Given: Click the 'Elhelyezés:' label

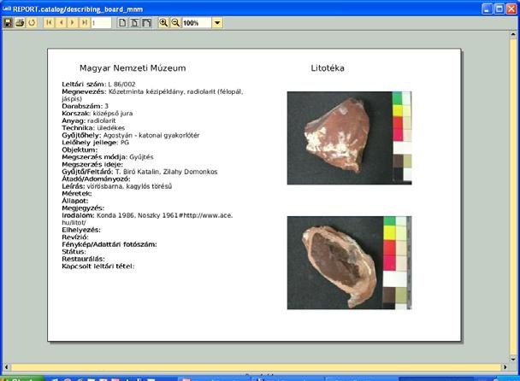Looking at the screenshot, I should click(81, 230).
